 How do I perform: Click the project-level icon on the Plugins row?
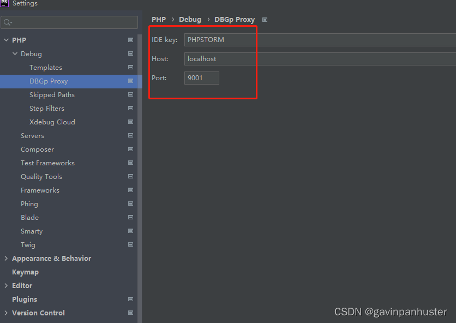pyautogui.click(x=130, y=299)
